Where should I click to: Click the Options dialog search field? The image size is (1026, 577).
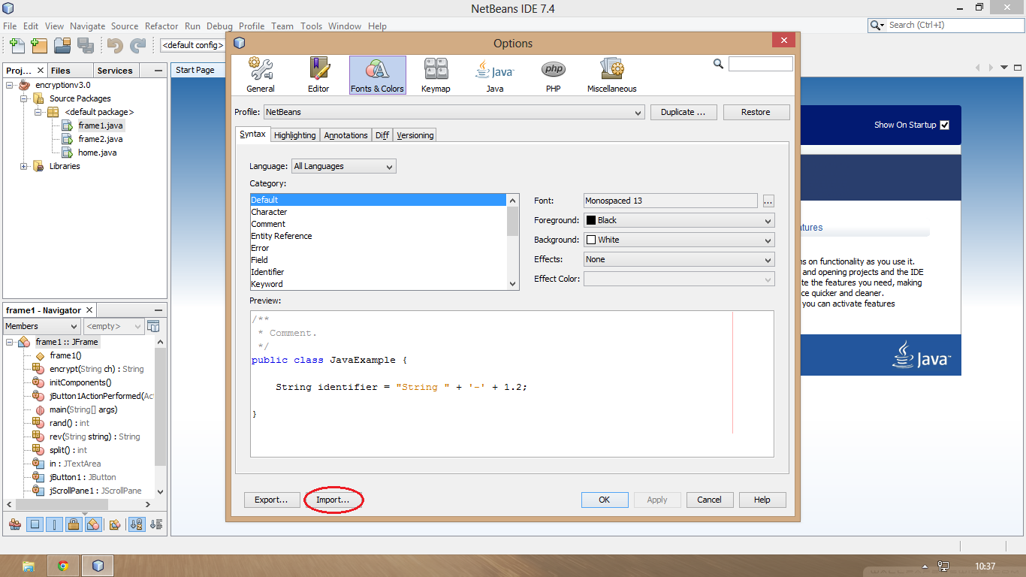[760, 64]
